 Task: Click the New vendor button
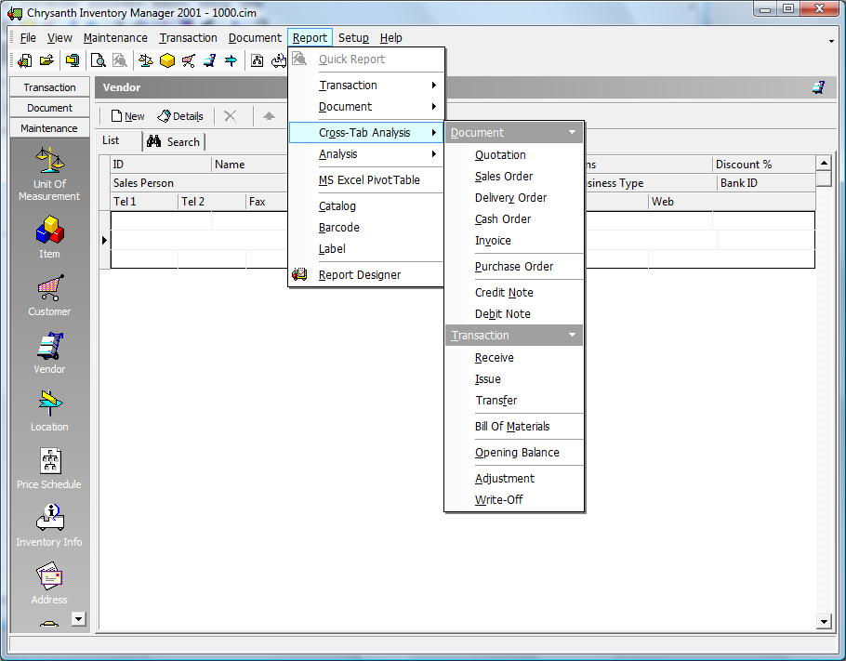click(x=127, y=116)
